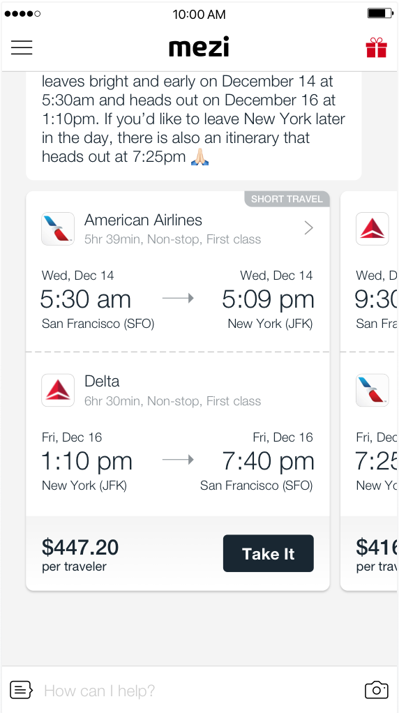Tap American Airlines logo on second card

[x=372, y=390]
